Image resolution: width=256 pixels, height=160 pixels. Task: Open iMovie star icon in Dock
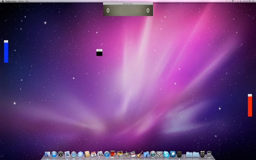(126, 154)
